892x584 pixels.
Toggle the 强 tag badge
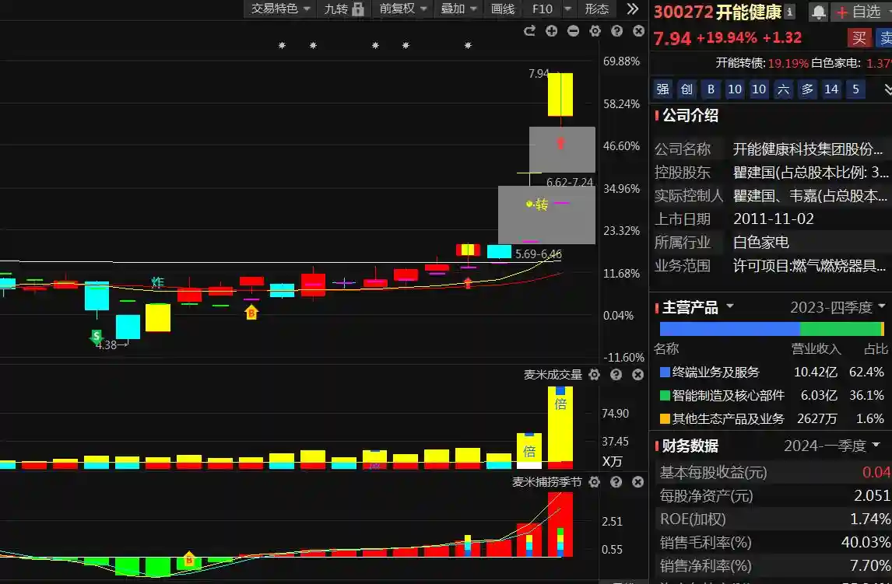pyautogui.click(x=662, y=89)
